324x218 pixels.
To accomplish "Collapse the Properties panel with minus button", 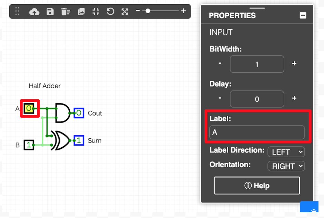I will point(303,15).
